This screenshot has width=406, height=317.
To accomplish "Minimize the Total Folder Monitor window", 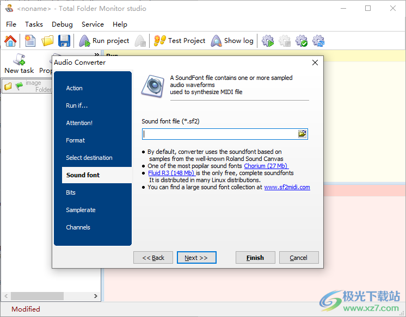I will click(343, 8).
